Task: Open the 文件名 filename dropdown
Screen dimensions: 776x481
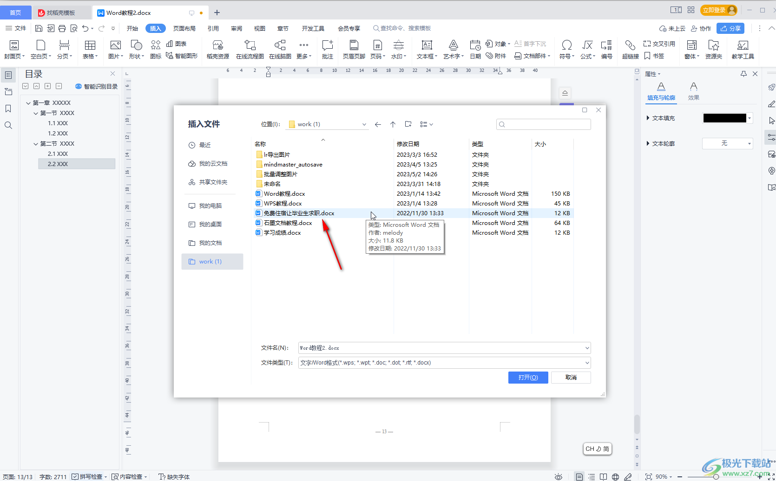Action: point(587,348)
